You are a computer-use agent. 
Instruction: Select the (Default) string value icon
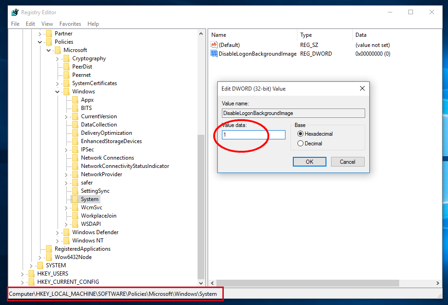[x=214, y=45]
